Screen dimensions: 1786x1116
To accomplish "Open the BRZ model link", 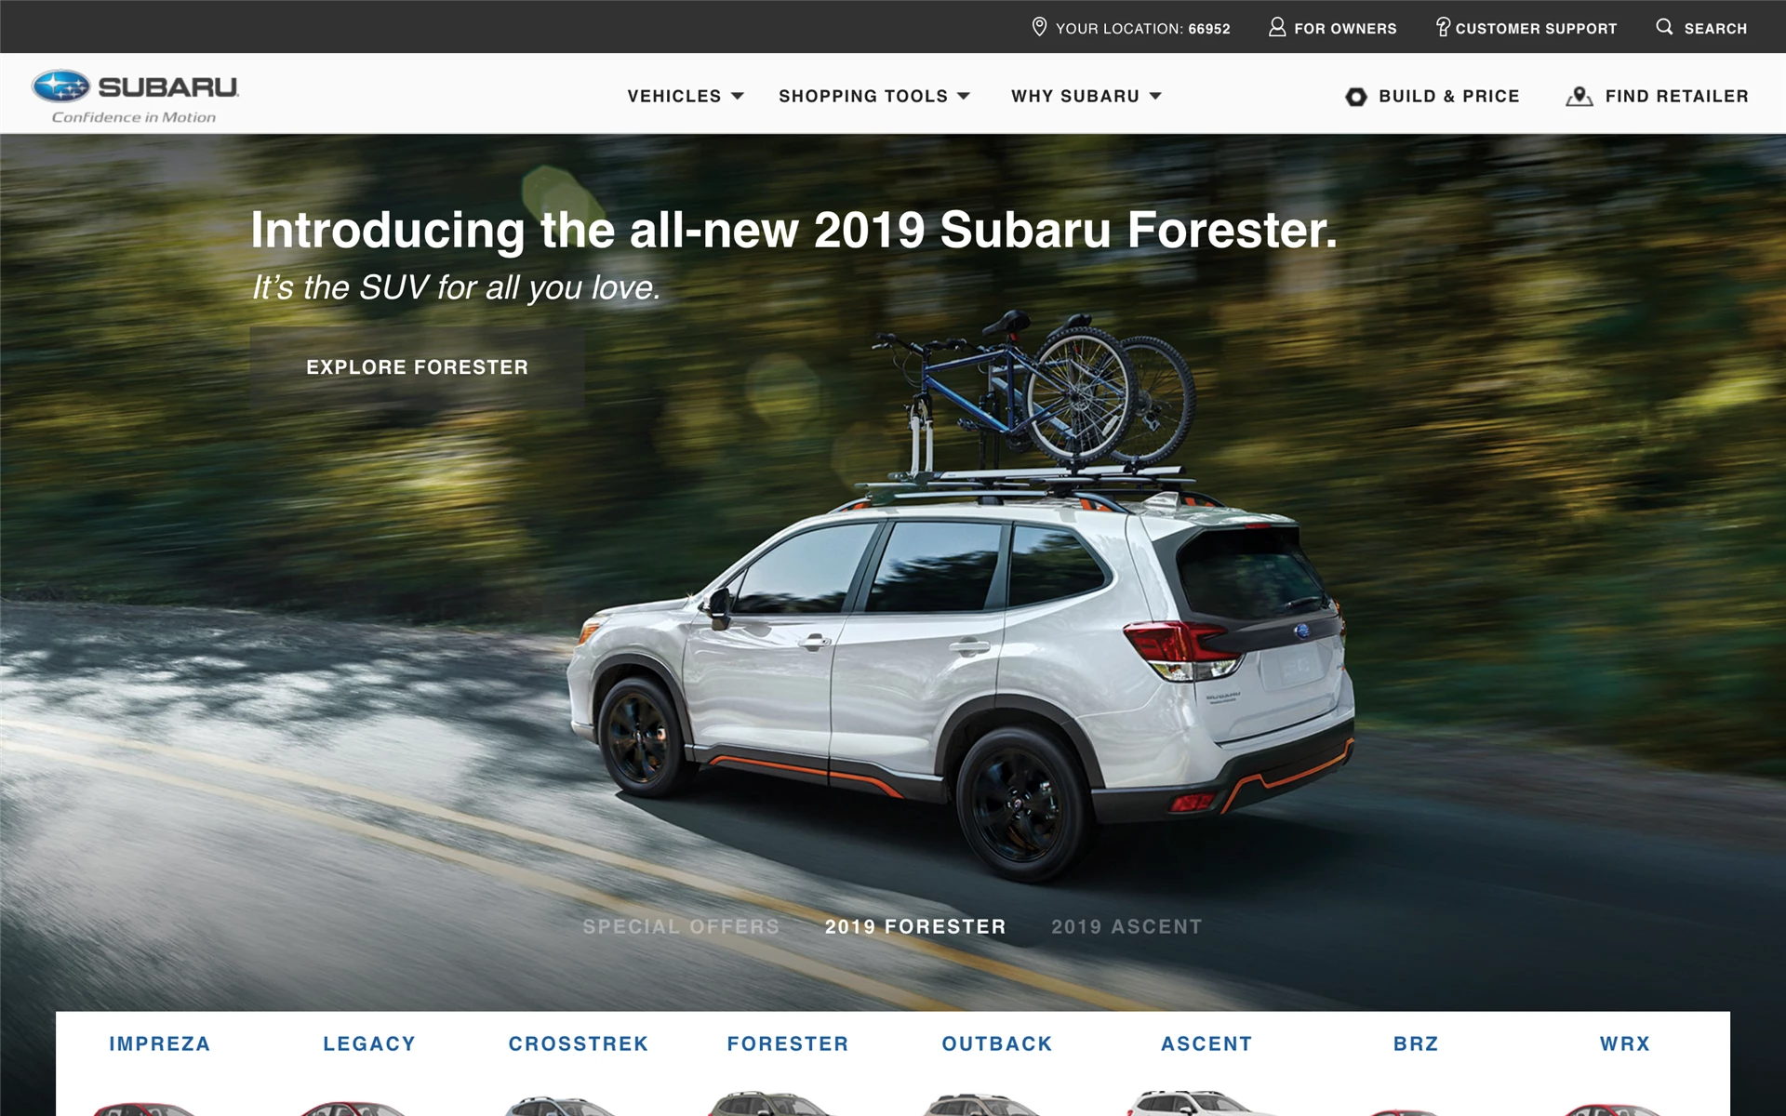I will (x=1416, y=1043).
